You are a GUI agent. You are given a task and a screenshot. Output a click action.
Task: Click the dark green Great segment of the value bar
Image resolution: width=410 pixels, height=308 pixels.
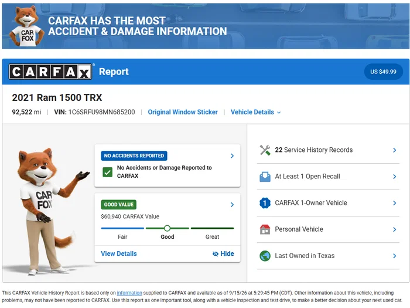tap(212, 228)
